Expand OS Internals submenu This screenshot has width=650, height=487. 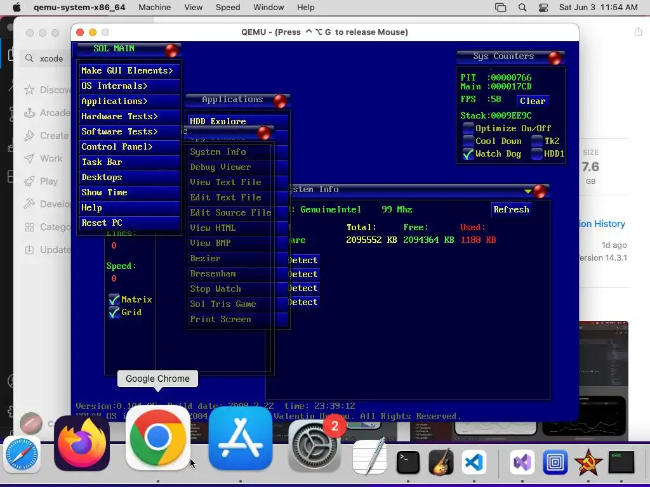pos(129,86)
